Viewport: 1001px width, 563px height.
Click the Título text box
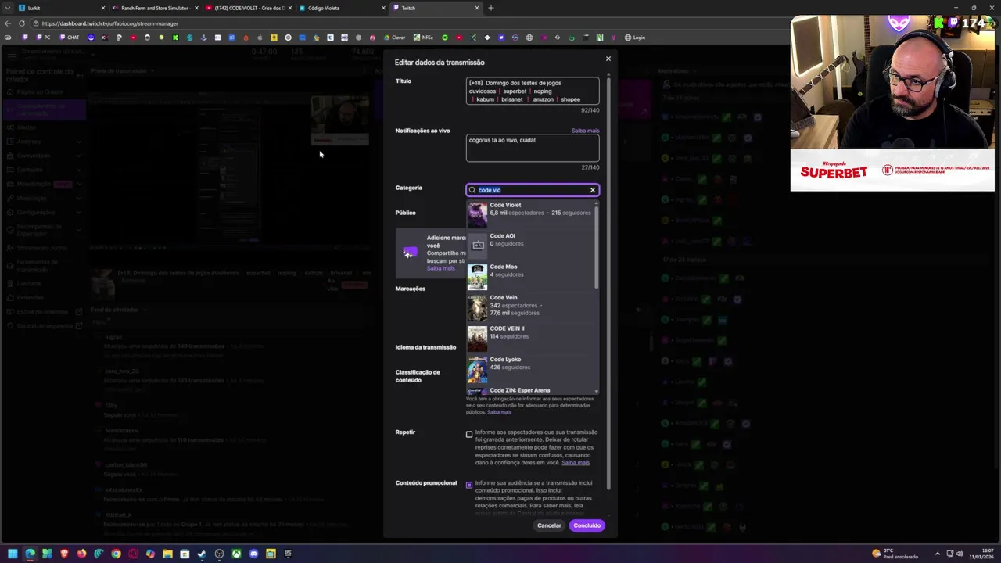pyautogui.click(x=533, y=91)
